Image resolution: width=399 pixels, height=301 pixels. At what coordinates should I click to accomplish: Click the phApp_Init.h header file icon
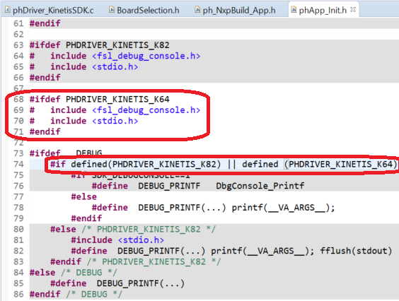pos(294,10)
